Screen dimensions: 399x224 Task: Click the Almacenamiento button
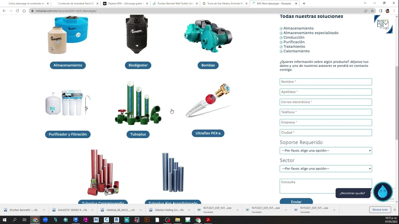click(x=68, y=65)
